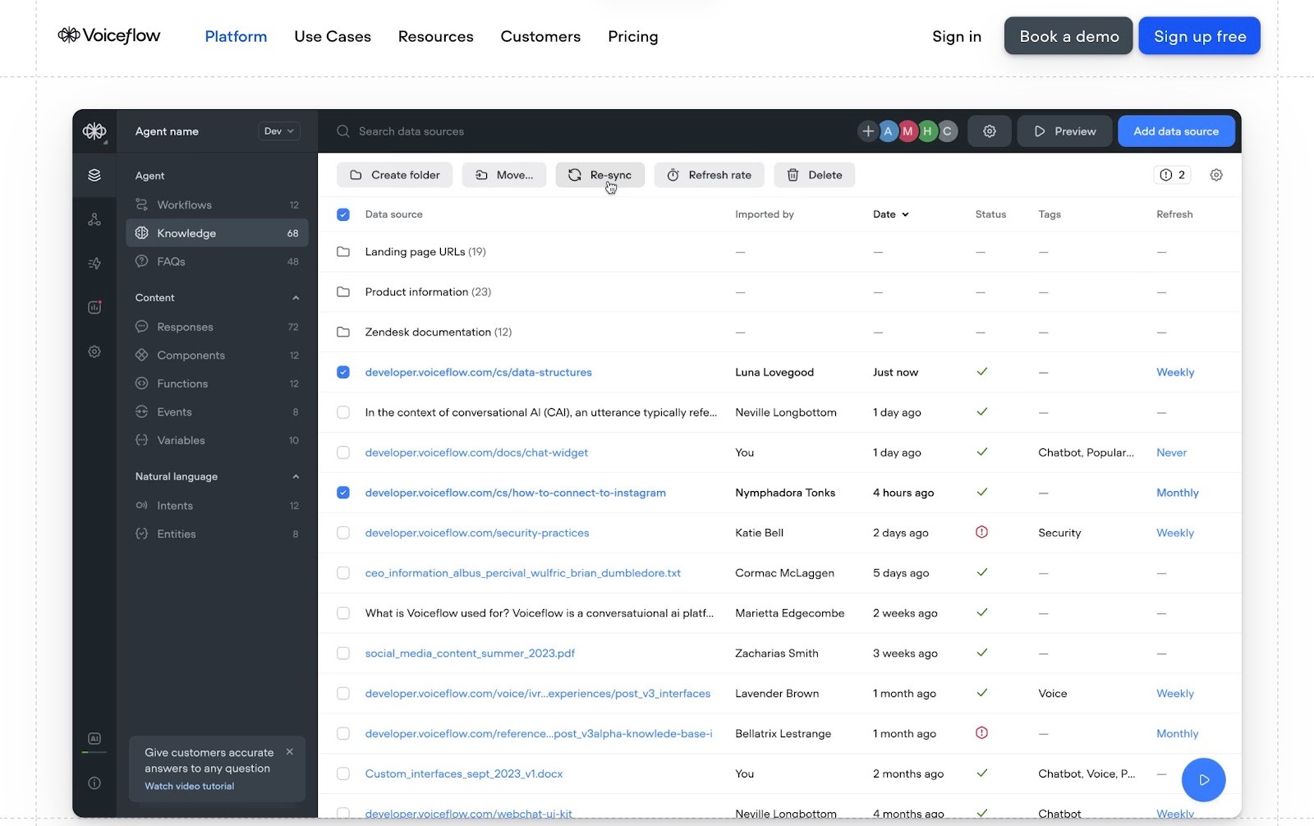Click the add collaborator plus icon
1314x826 pixels.
coord(868,131)
